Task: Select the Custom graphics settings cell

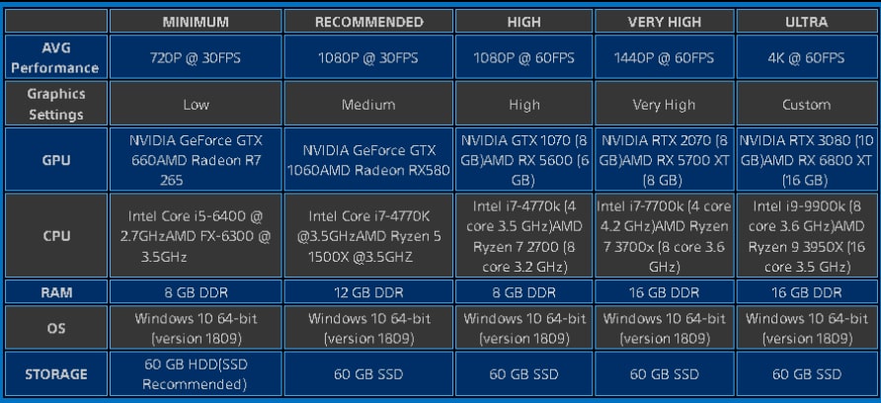Action: (806, 104)
